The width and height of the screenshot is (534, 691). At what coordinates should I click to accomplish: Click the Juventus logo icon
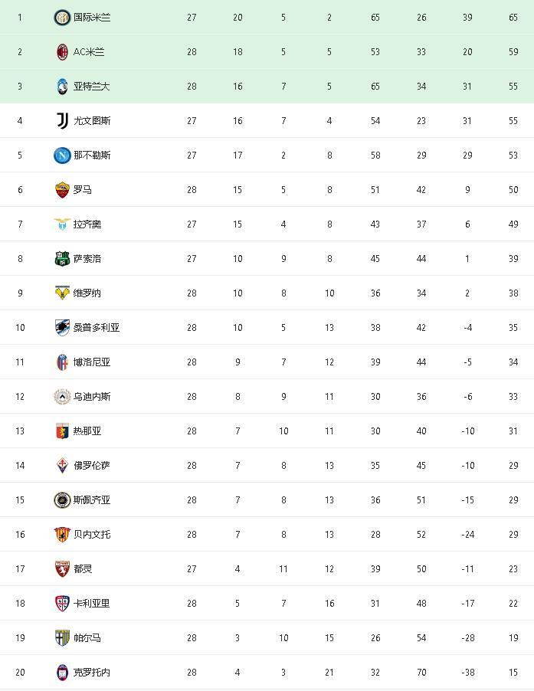tap(62, 120)
